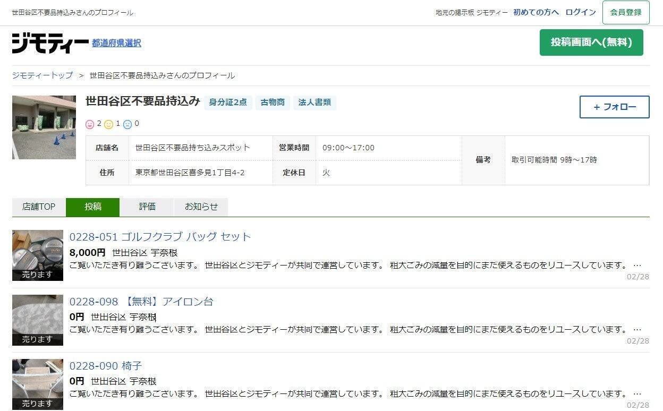Open the 都道府県選択 prefecture selector

(x=116, y=43)
